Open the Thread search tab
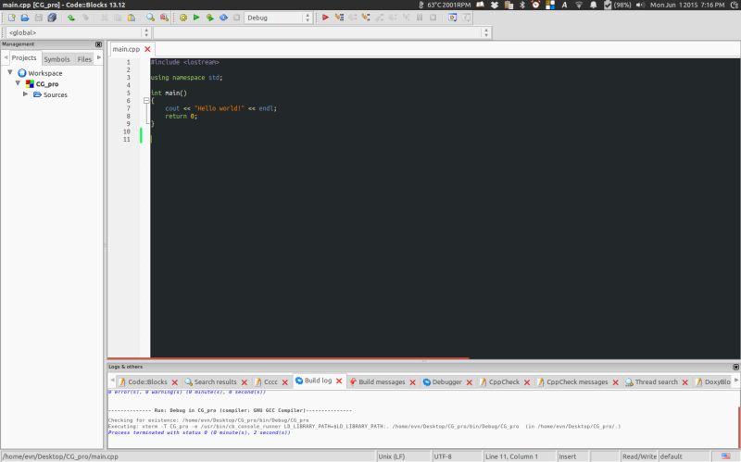The height and width of the screenshot is (462, 741). [656, 381]
